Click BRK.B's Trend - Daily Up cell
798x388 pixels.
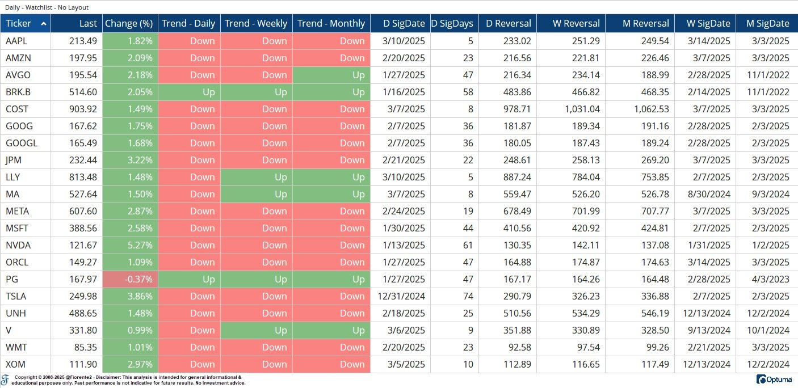(x=189, y=92)
